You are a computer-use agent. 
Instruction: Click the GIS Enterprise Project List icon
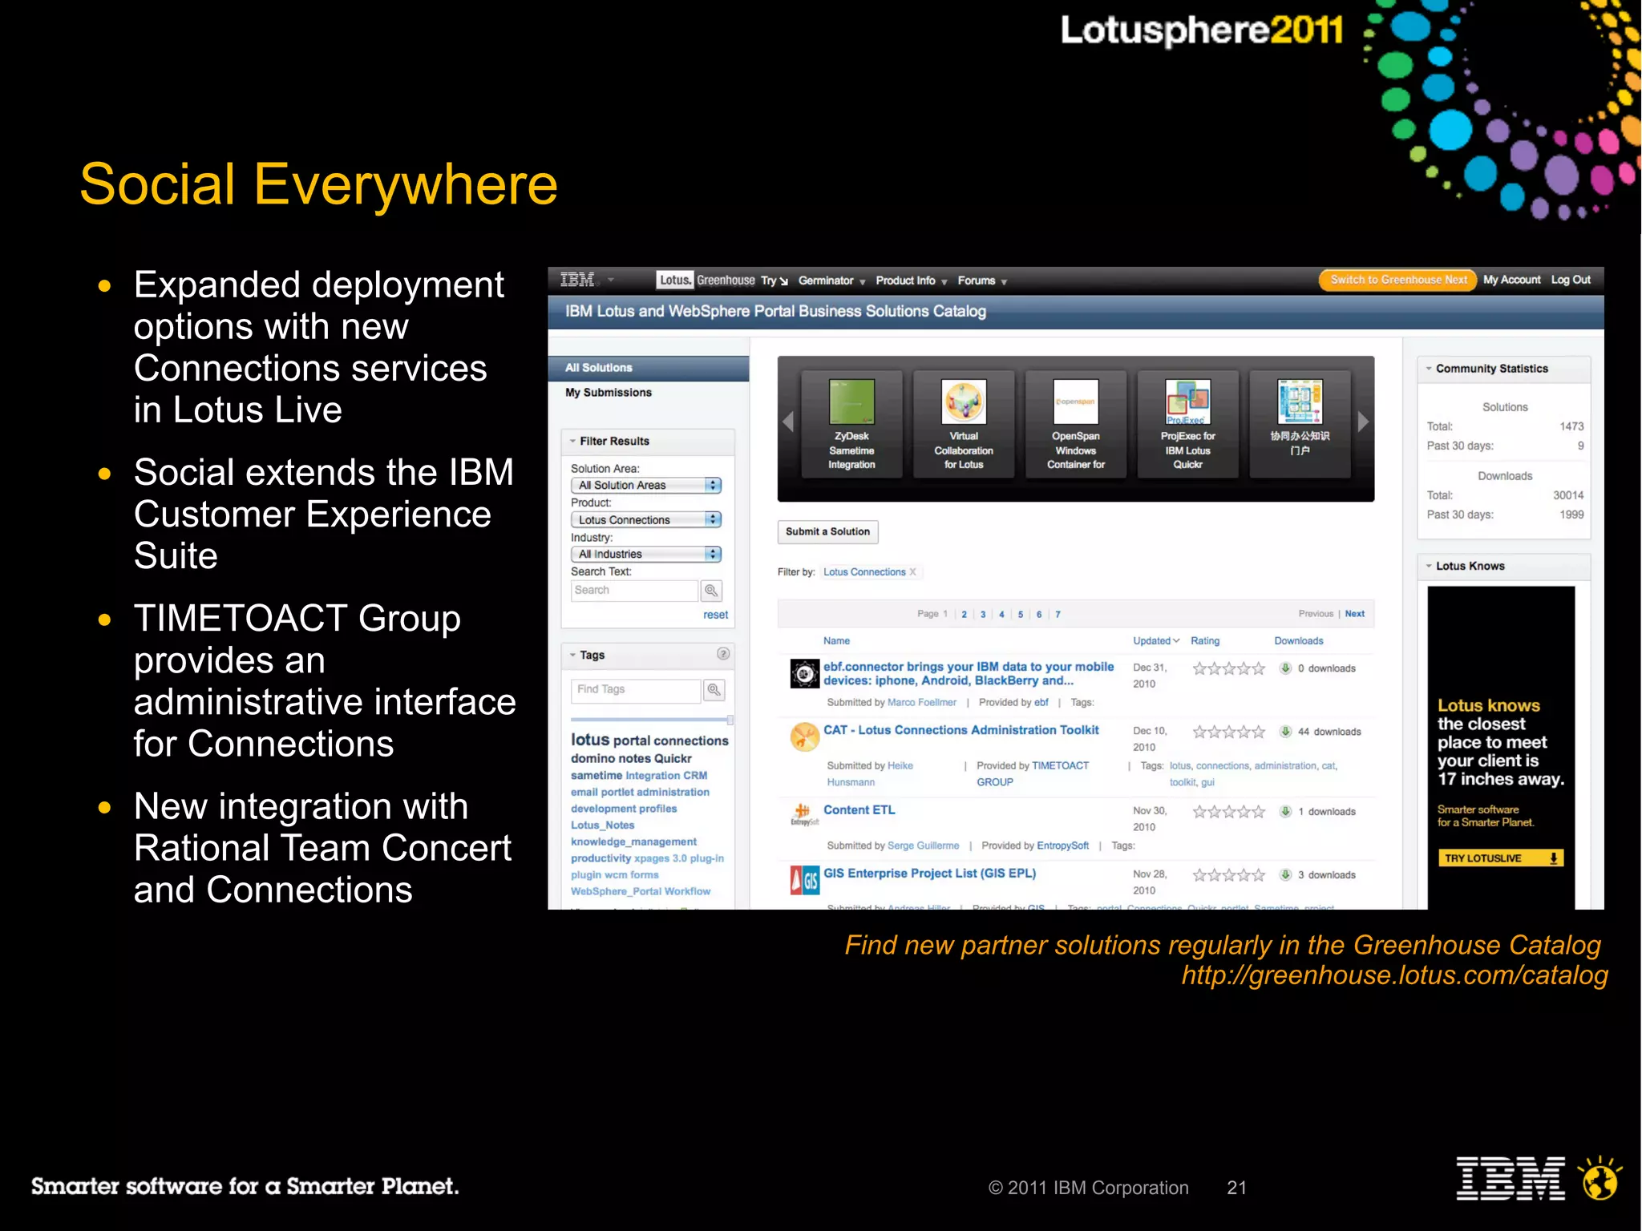click(804, 880)
